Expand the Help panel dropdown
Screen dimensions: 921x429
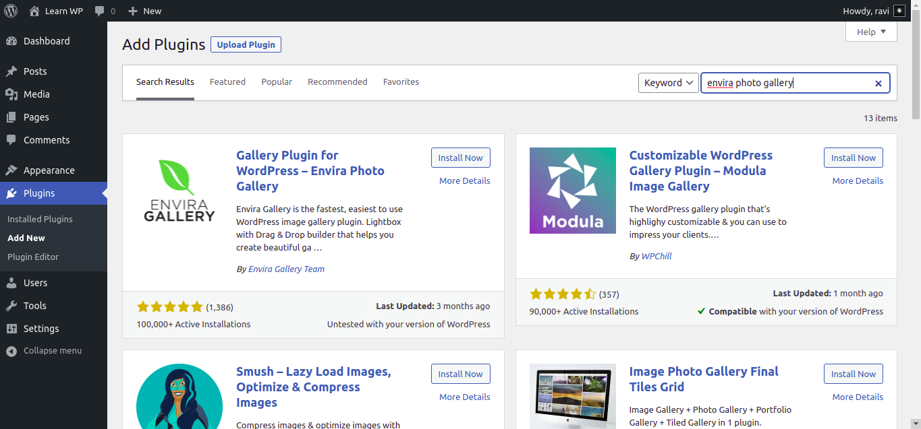[x=871, y=32]
